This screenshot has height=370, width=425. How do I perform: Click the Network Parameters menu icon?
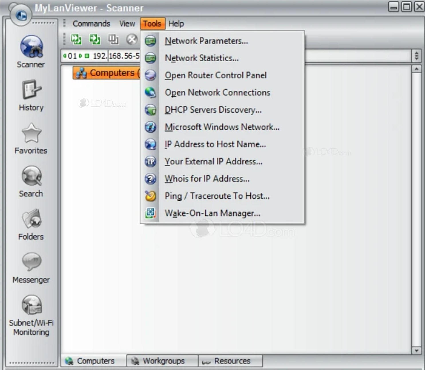coord(150,41)
